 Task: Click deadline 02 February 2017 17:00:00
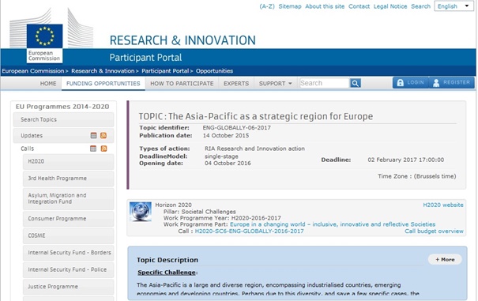[406, 160]
